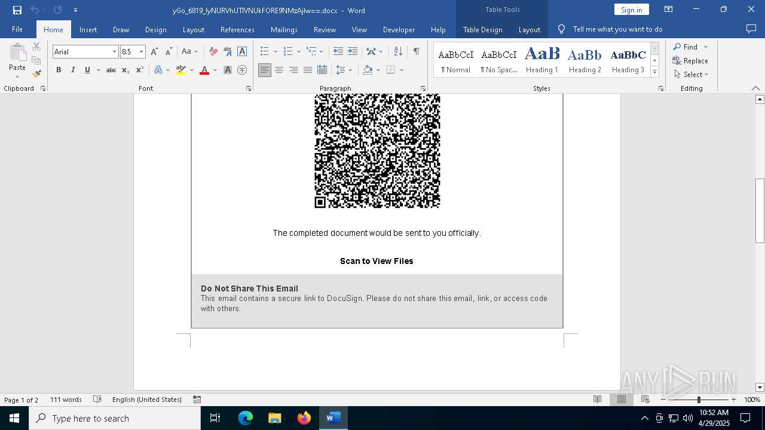This screenshot has width=765, height=430.
Task: Switch to Web Layout view
Action: [x=645, y=400]
